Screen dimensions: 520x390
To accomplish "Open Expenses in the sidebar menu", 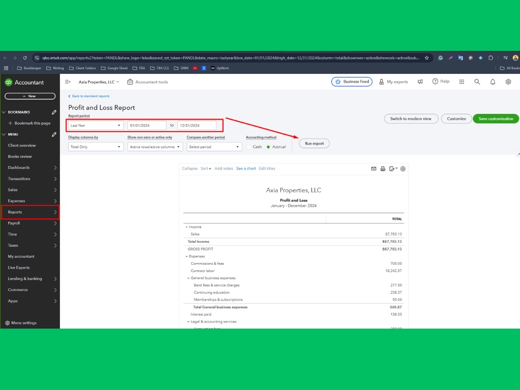I will tap(30, 201).
